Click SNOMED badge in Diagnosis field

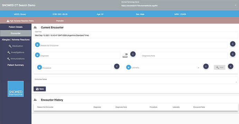coord(37,55)
